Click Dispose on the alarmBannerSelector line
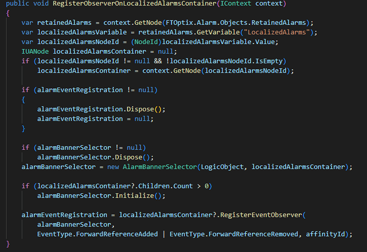The image size is (367, 252). (x=128, y=157)
